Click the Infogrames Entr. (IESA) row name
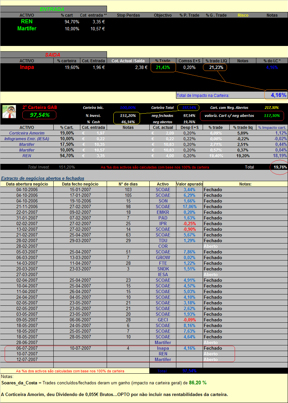The image size is (288, 403). point(27,139)
